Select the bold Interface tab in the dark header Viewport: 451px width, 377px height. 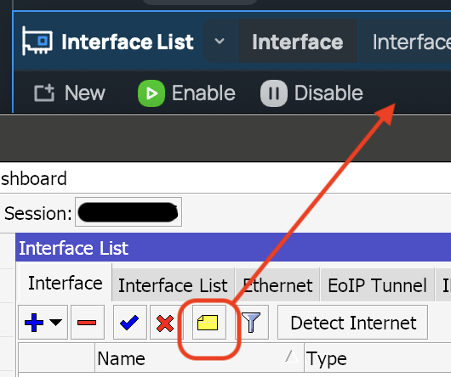(x=298, y=42)
